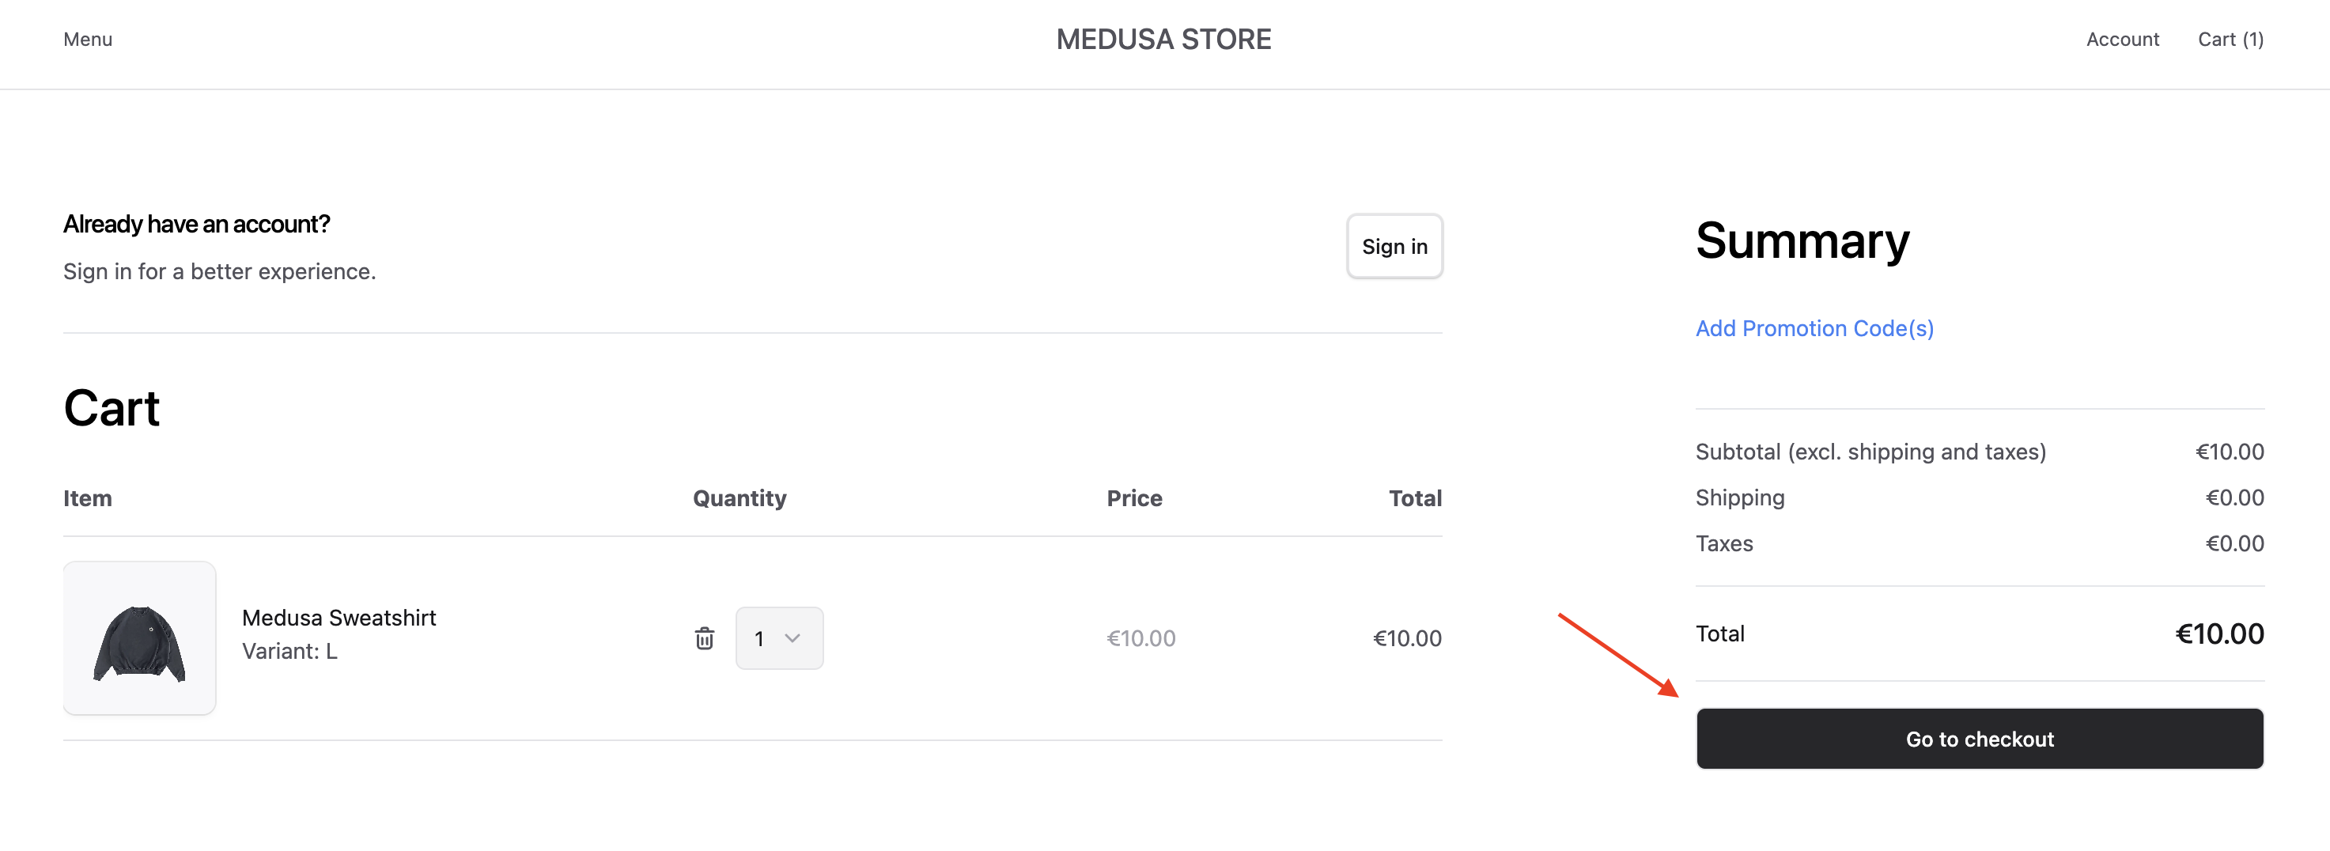
Task: Select the sweatshirt product thumbnail
Action: pos(139,637)
